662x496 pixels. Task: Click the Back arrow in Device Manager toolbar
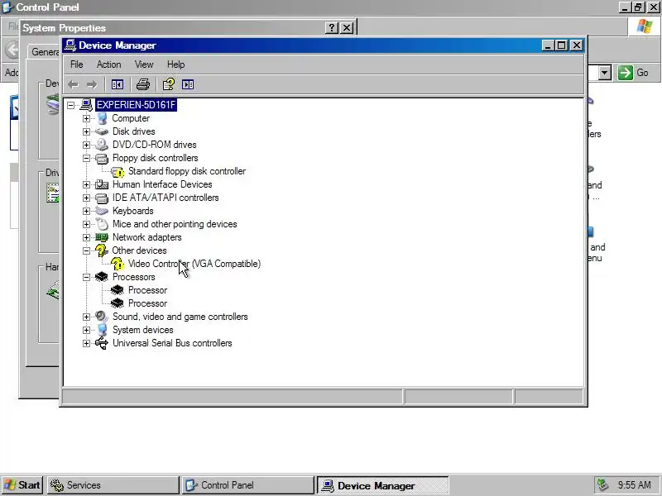click(74, 85)
